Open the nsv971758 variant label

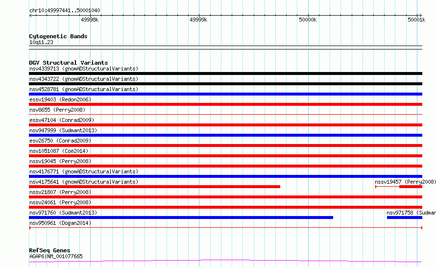pyautogui.click(x=411, y=213)
